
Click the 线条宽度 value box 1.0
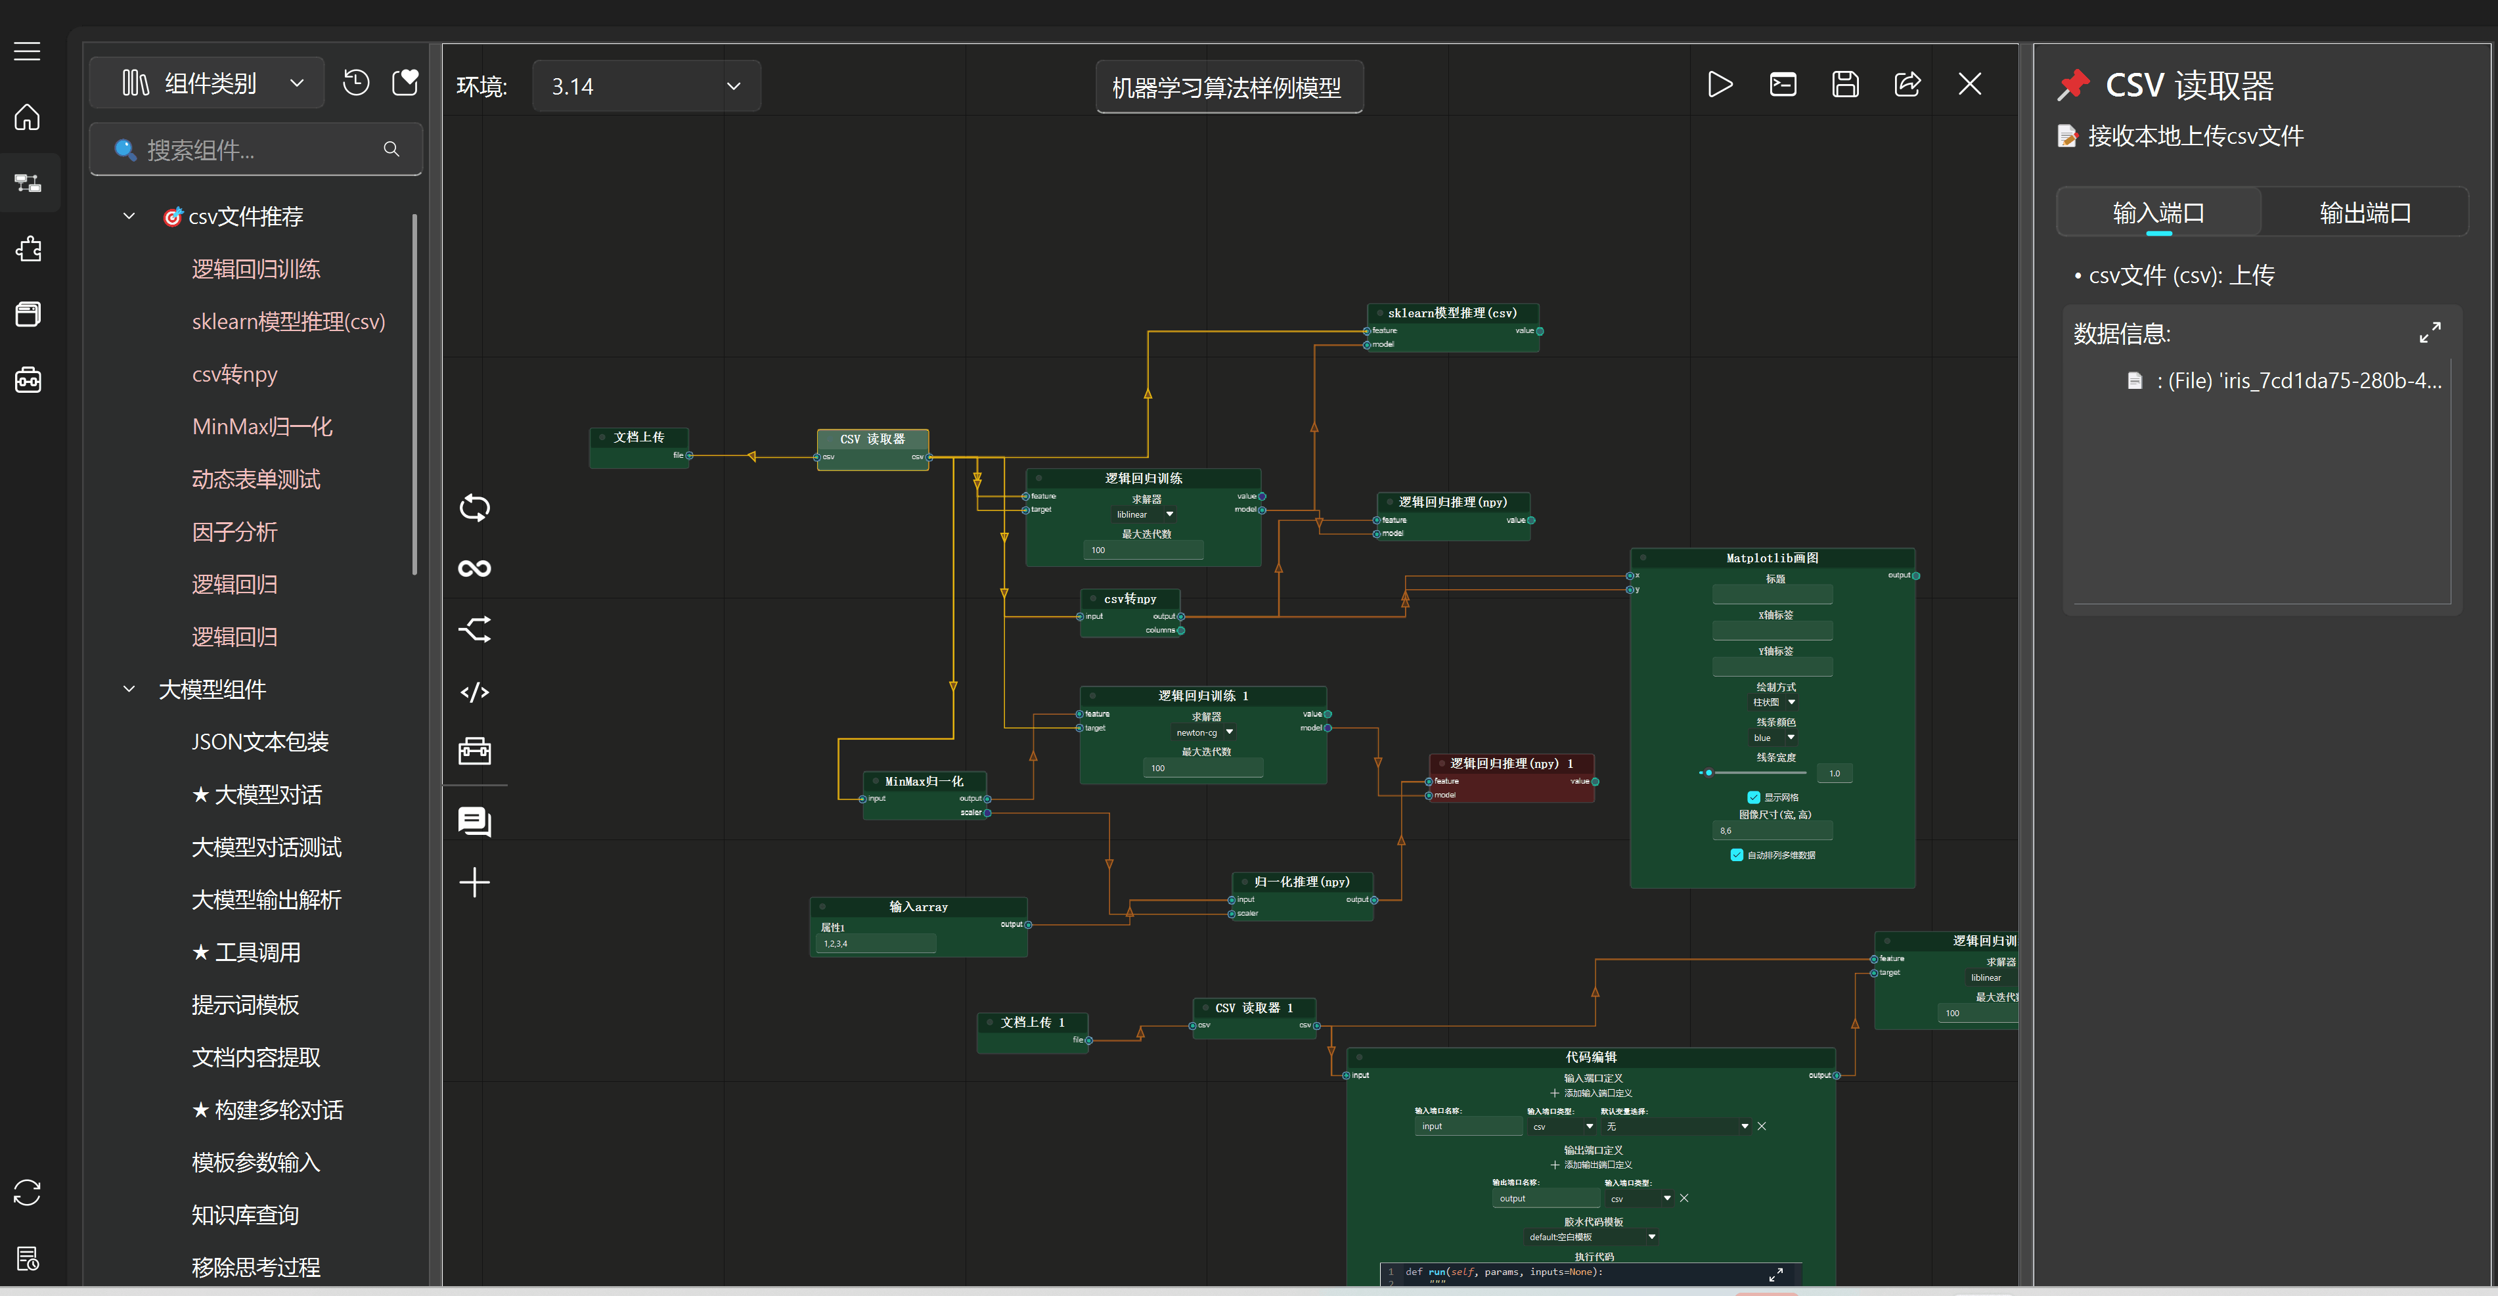click(x=1834, y=773)
